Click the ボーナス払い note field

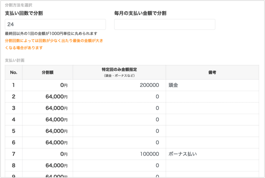pos(212,154)
